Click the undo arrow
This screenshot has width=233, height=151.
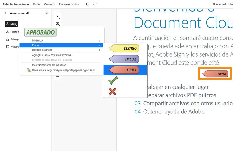point(87,4)
